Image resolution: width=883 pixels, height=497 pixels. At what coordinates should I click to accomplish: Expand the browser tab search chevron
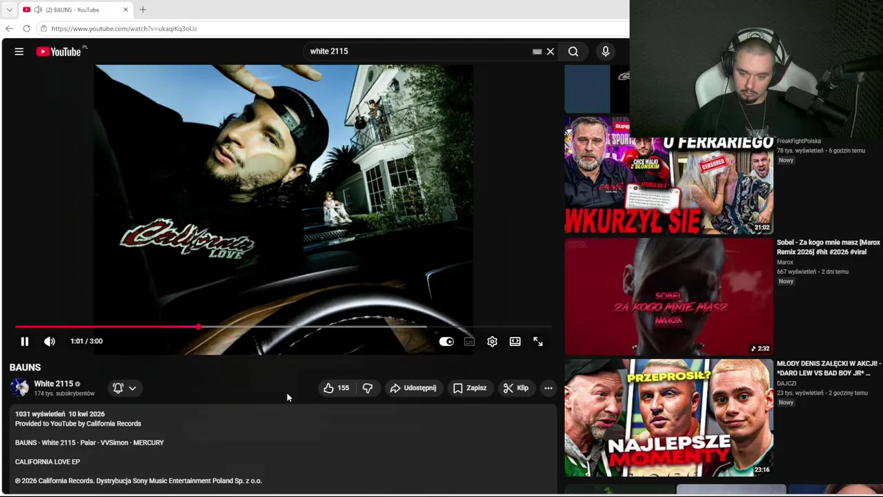pos(9,10)
